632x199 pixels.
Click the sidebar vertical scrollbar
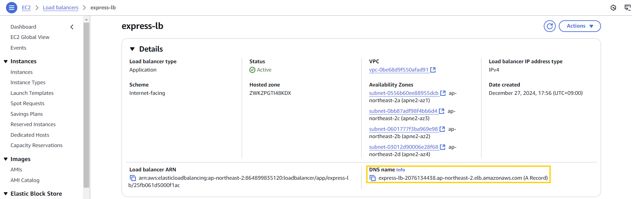pos(86,105)
